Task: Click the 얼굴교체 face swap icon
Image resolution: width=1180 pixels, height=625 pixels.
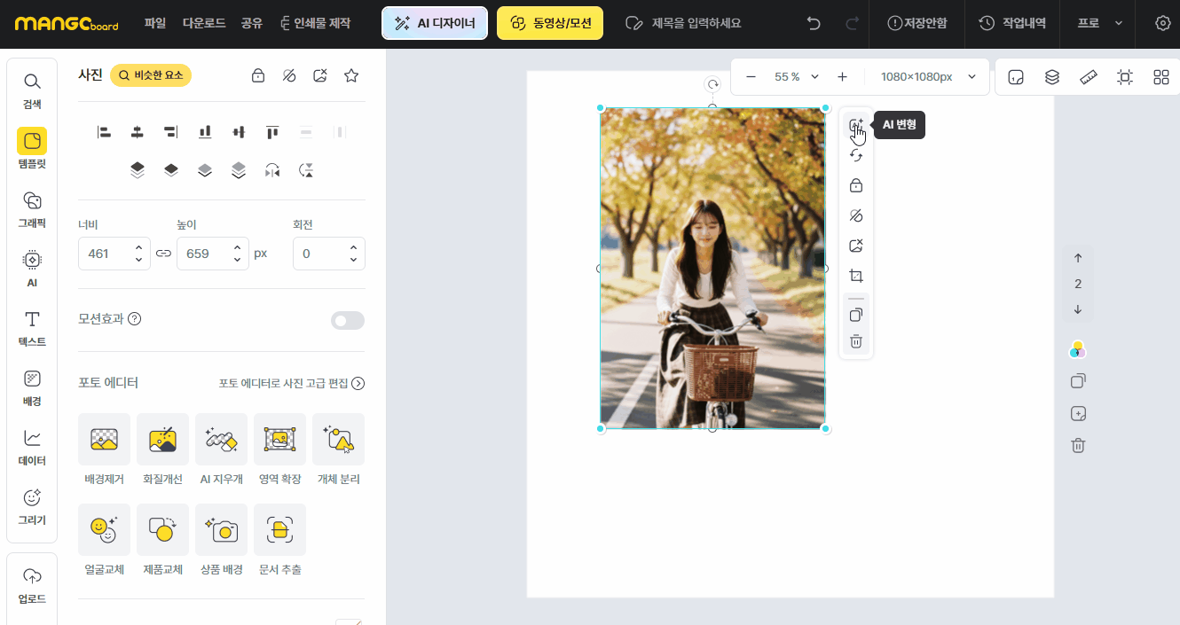Action: pos(104,530)
